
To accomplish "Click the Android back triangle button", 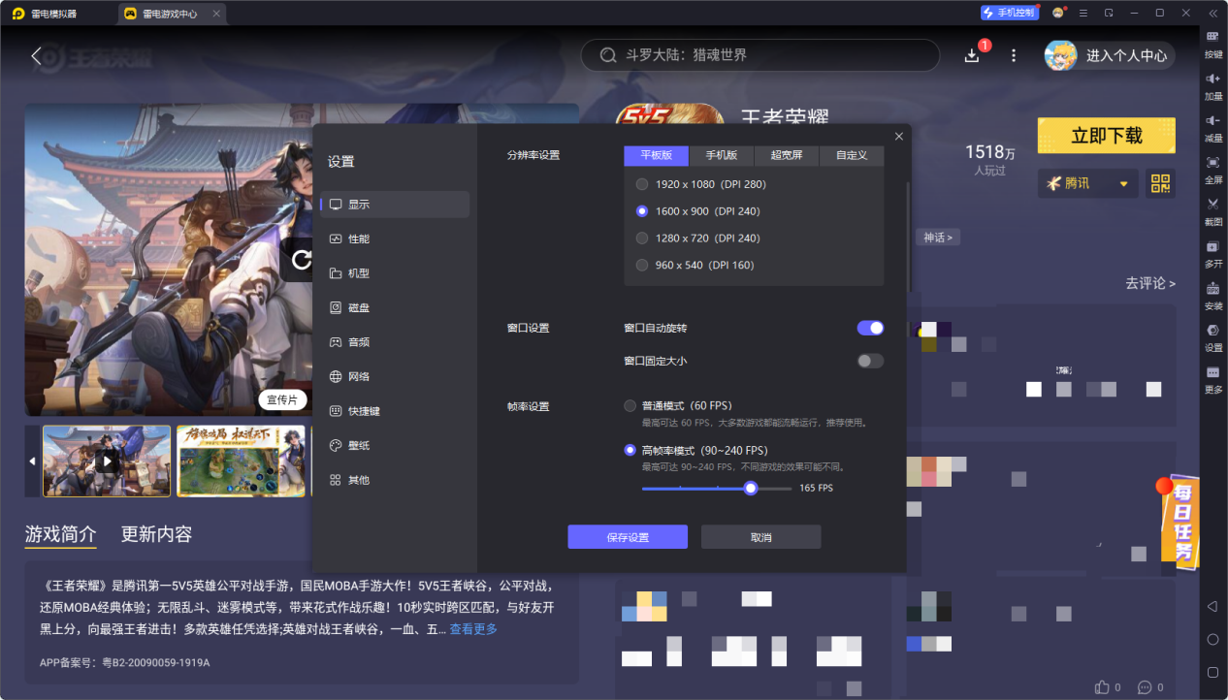I will 1212,606.
